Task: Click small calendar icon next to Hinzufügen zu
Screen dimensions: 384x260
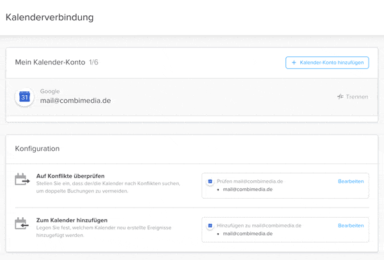Action: coord(210,226)
